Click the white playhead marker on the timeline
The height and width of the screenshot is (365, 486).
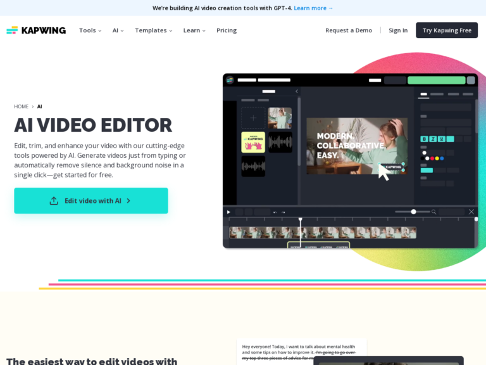click(301, 219)
